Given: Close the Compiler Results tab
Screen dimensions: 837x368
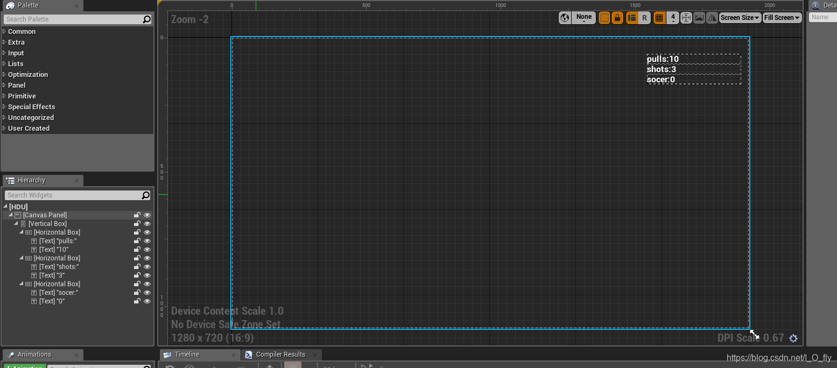Looking at the screenshot, I should [x=315, y=355].
